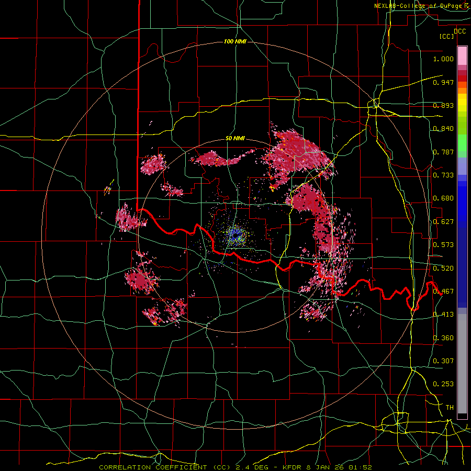This screenshot has width=471, height=471.
Task: Click the "50 NMI" range ring label
Action: 235,139
